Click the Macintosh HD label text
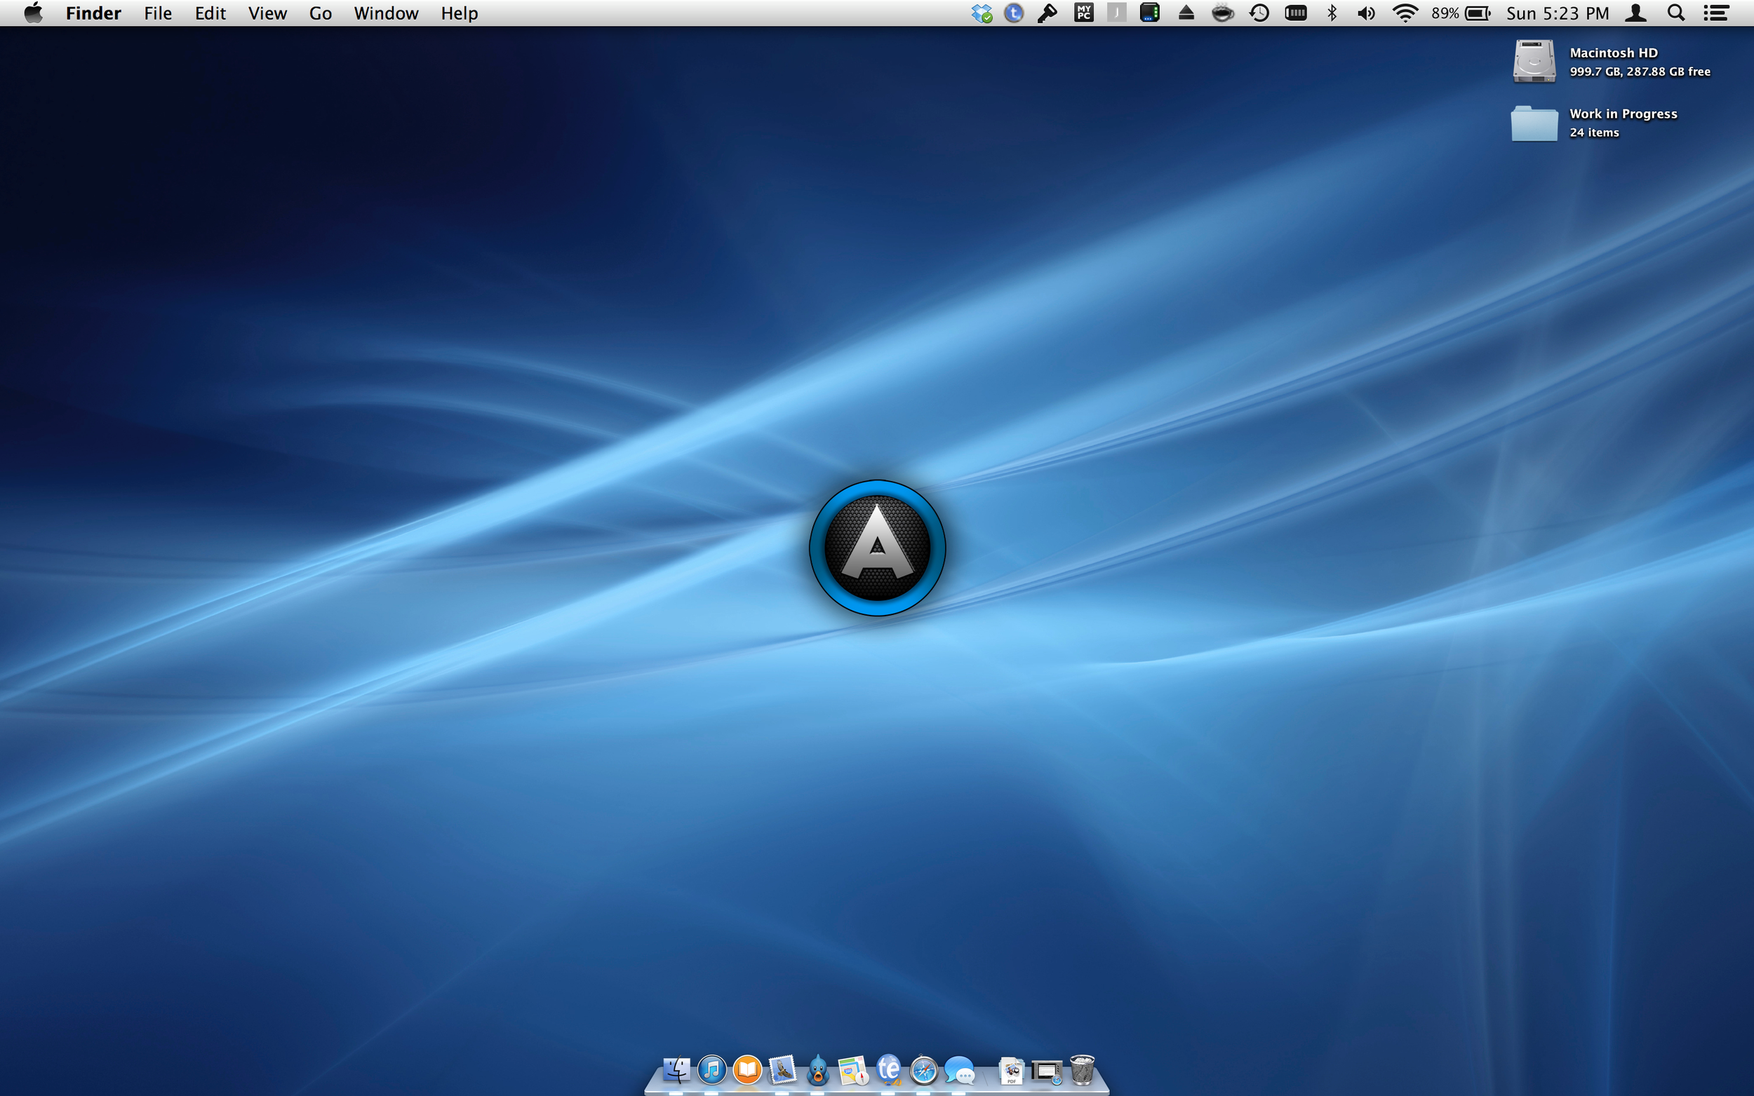 [1614, 53]
